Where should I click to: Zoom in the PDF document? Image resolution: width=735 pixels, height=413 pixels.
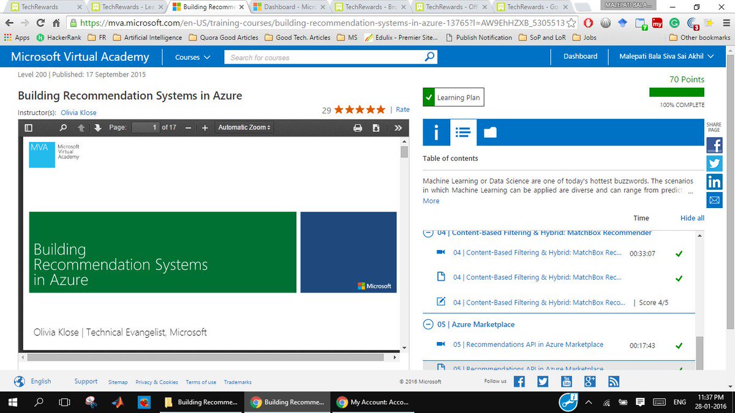(x=205, y=128)
